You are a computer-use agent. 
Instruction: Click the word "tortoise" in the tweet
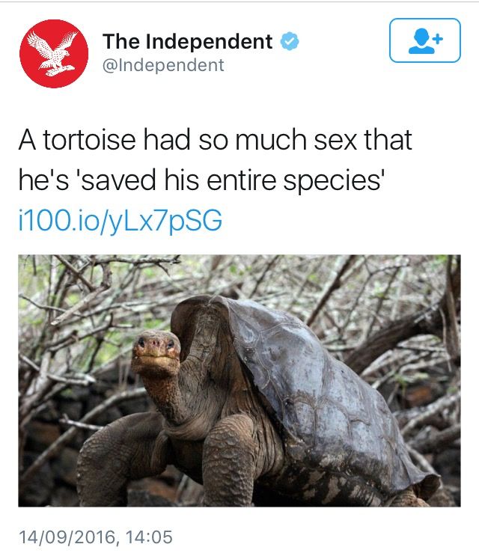tap(89, 140)
